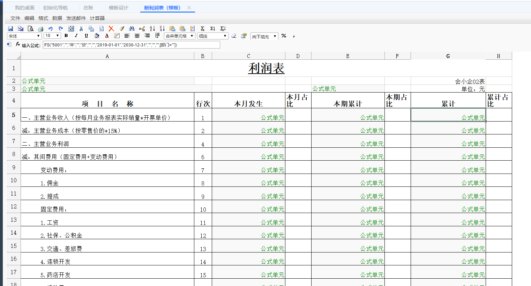
Task: Click the 利润表 title cell
Action: point(266,68)
